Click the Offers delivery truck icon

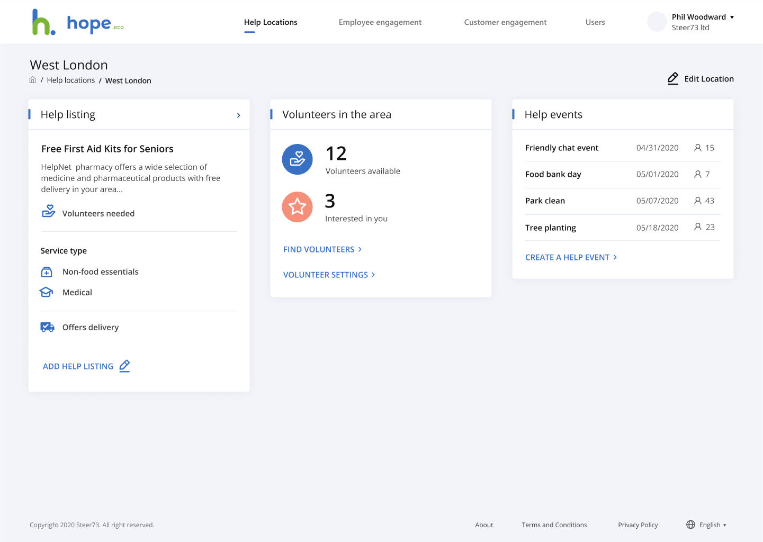coord(48,327)
